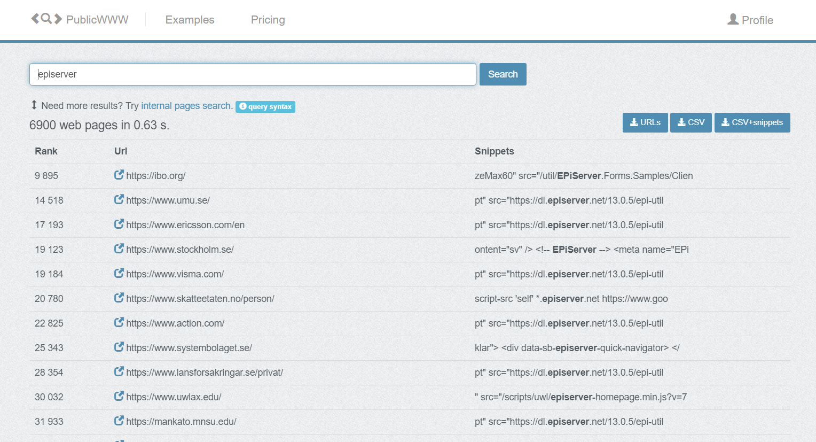The width and height of the screenshot is (816, 442).
Task: Visit https://www.action.com/ link
Action: pos(175,323)
